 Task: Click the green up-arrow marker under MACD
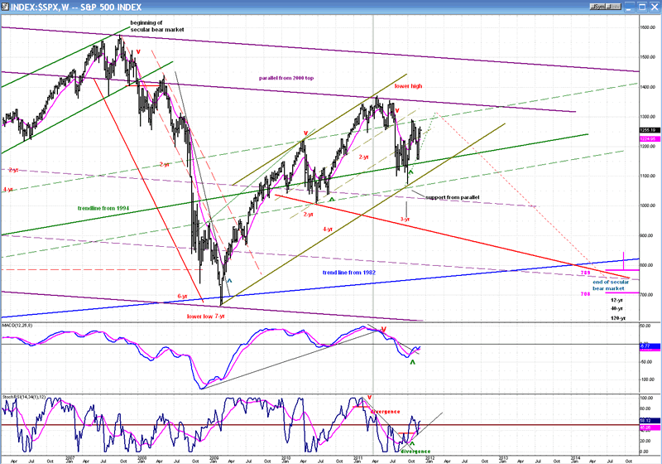pos(413,363)
